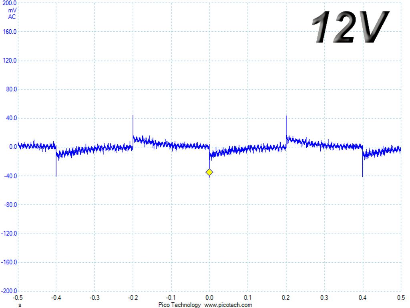Click the 0.3 time axis label

pyautogui.click(x=324, y=298)
